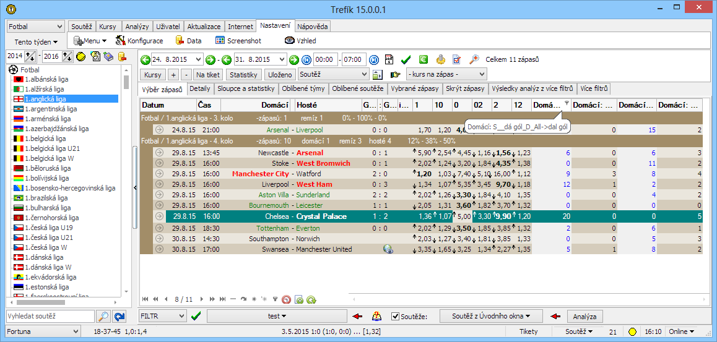This screenshot has height=342, width=717.
Task: Switch to the Analýzy tab
Action: click(x=136, y=27)
